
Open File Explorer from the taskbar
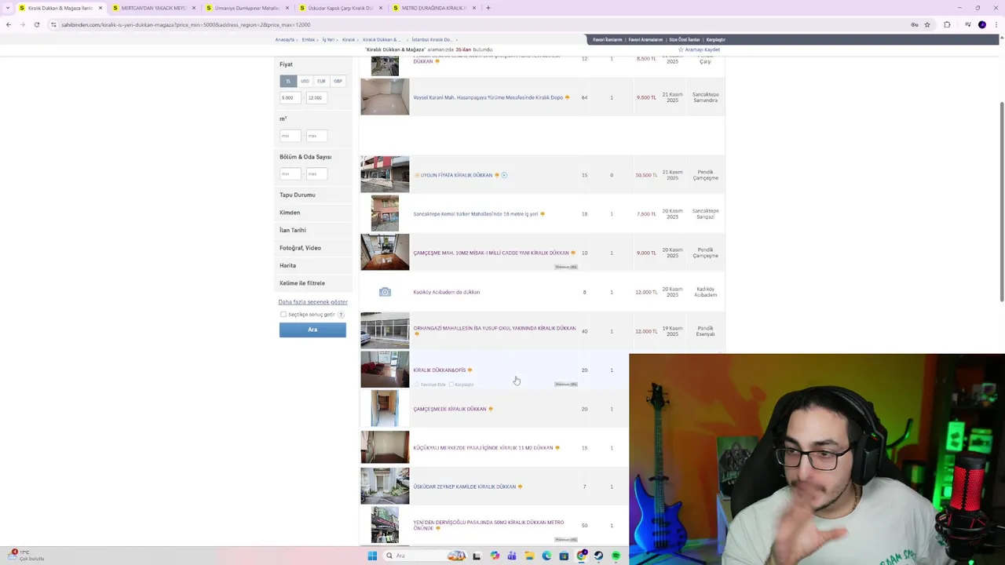(529, 556)
